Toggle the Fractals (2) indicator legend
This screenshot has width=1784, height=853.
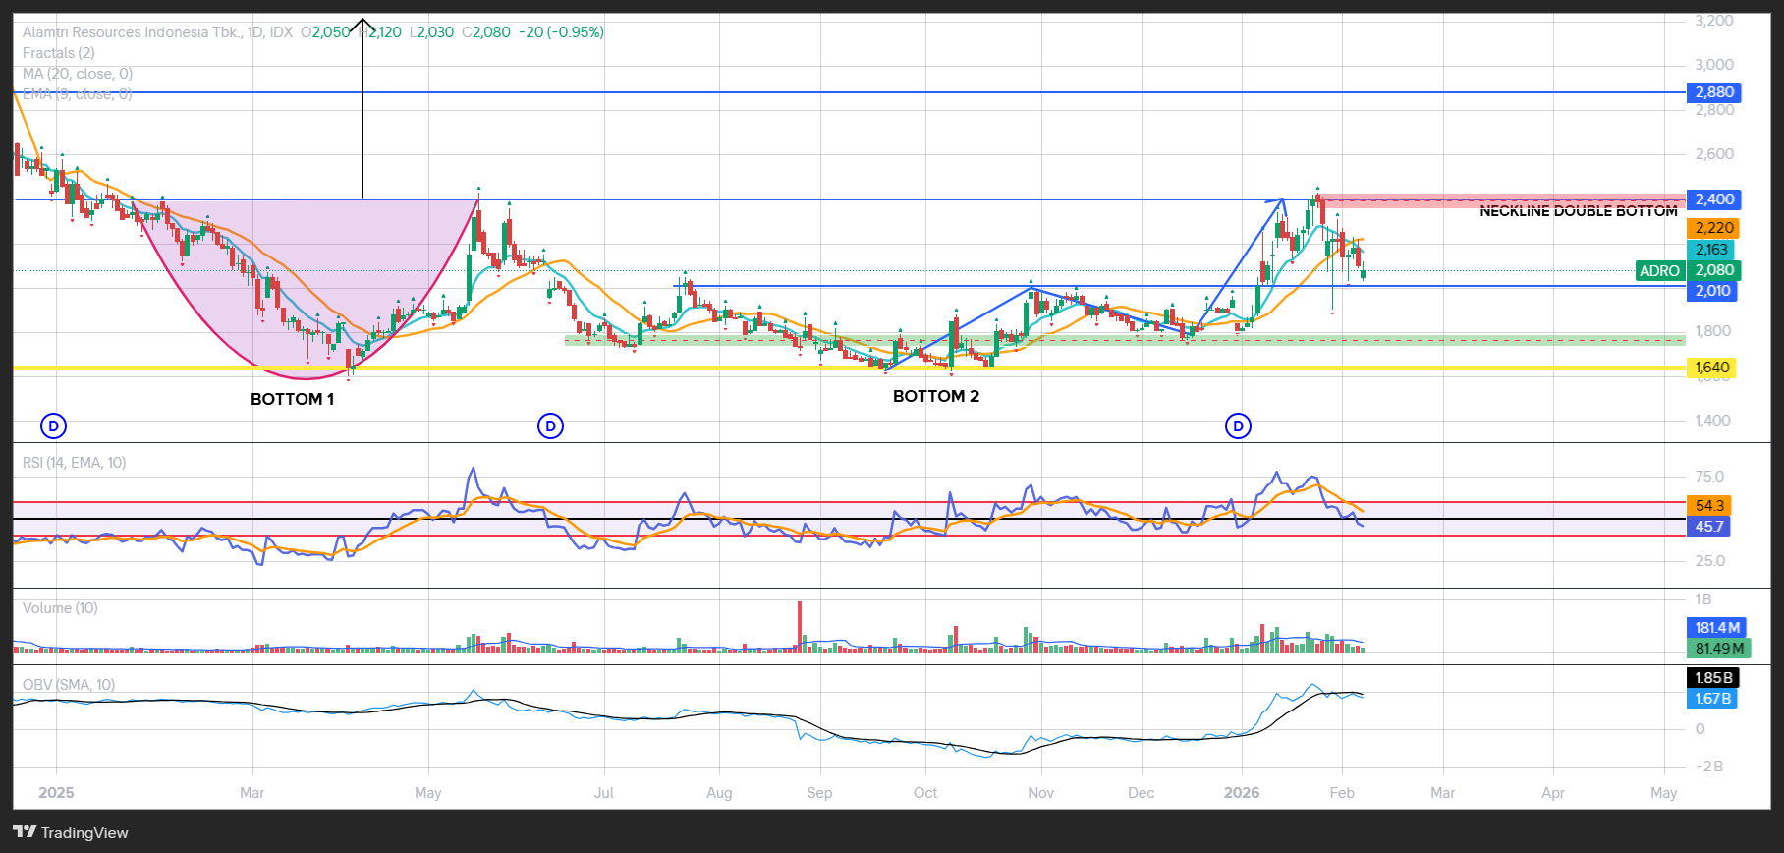59,53
